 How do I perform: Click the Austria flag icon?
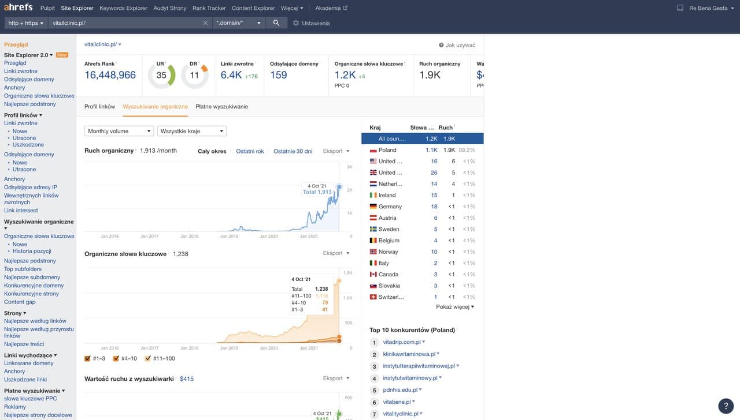point(373,218)
